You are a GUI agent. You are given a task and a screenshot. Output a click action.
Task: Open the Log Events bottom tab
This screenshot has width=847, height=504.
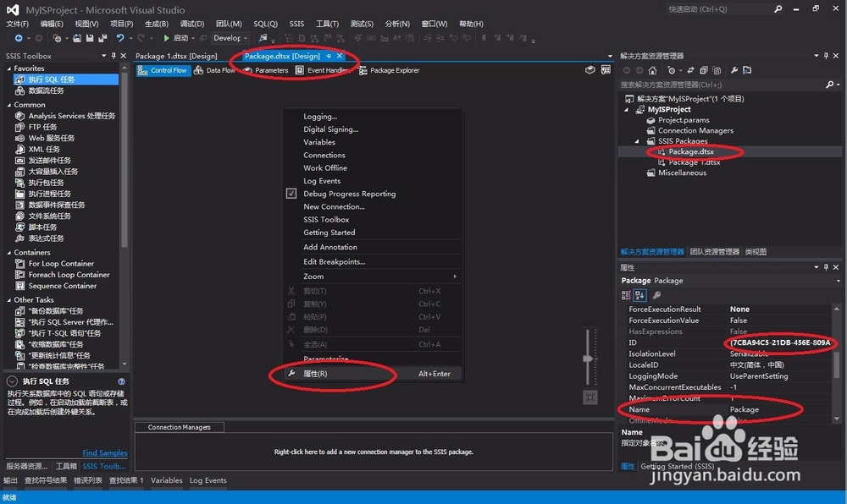tap(208, 480)
